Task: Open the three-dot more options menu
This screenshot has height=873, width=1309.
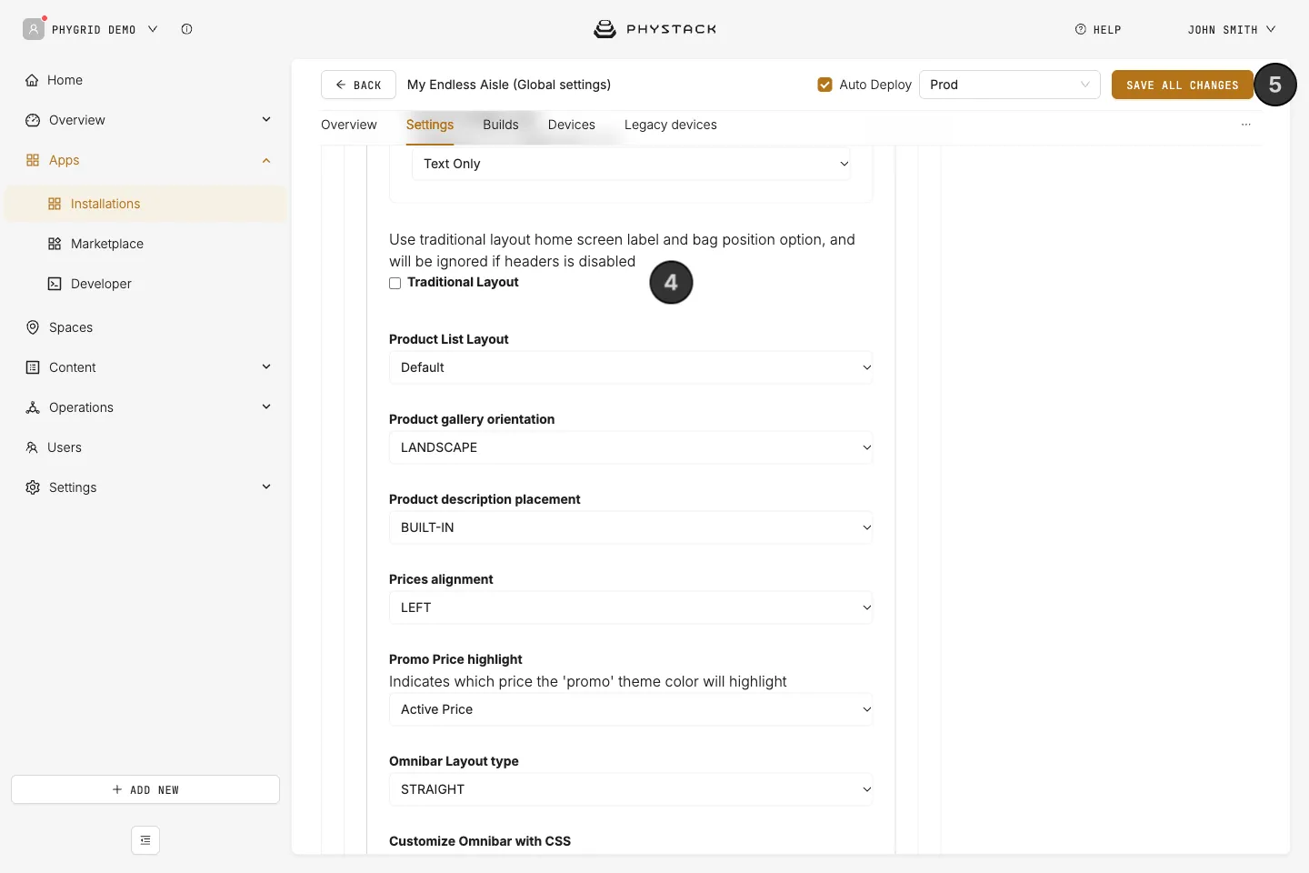Action: click(x=1246, y=125)
